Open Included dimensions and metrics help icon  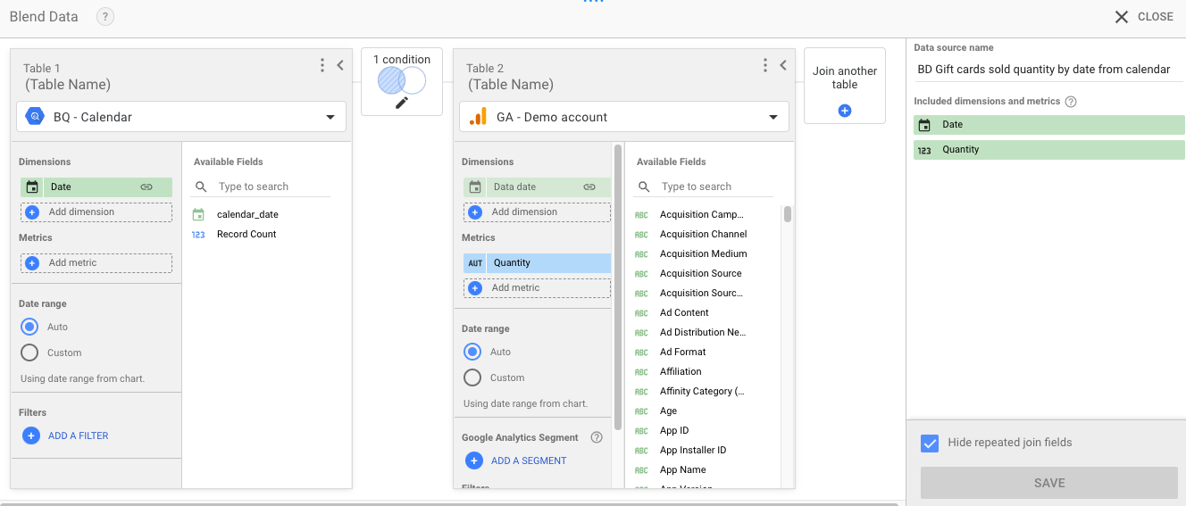[1071, 102]
